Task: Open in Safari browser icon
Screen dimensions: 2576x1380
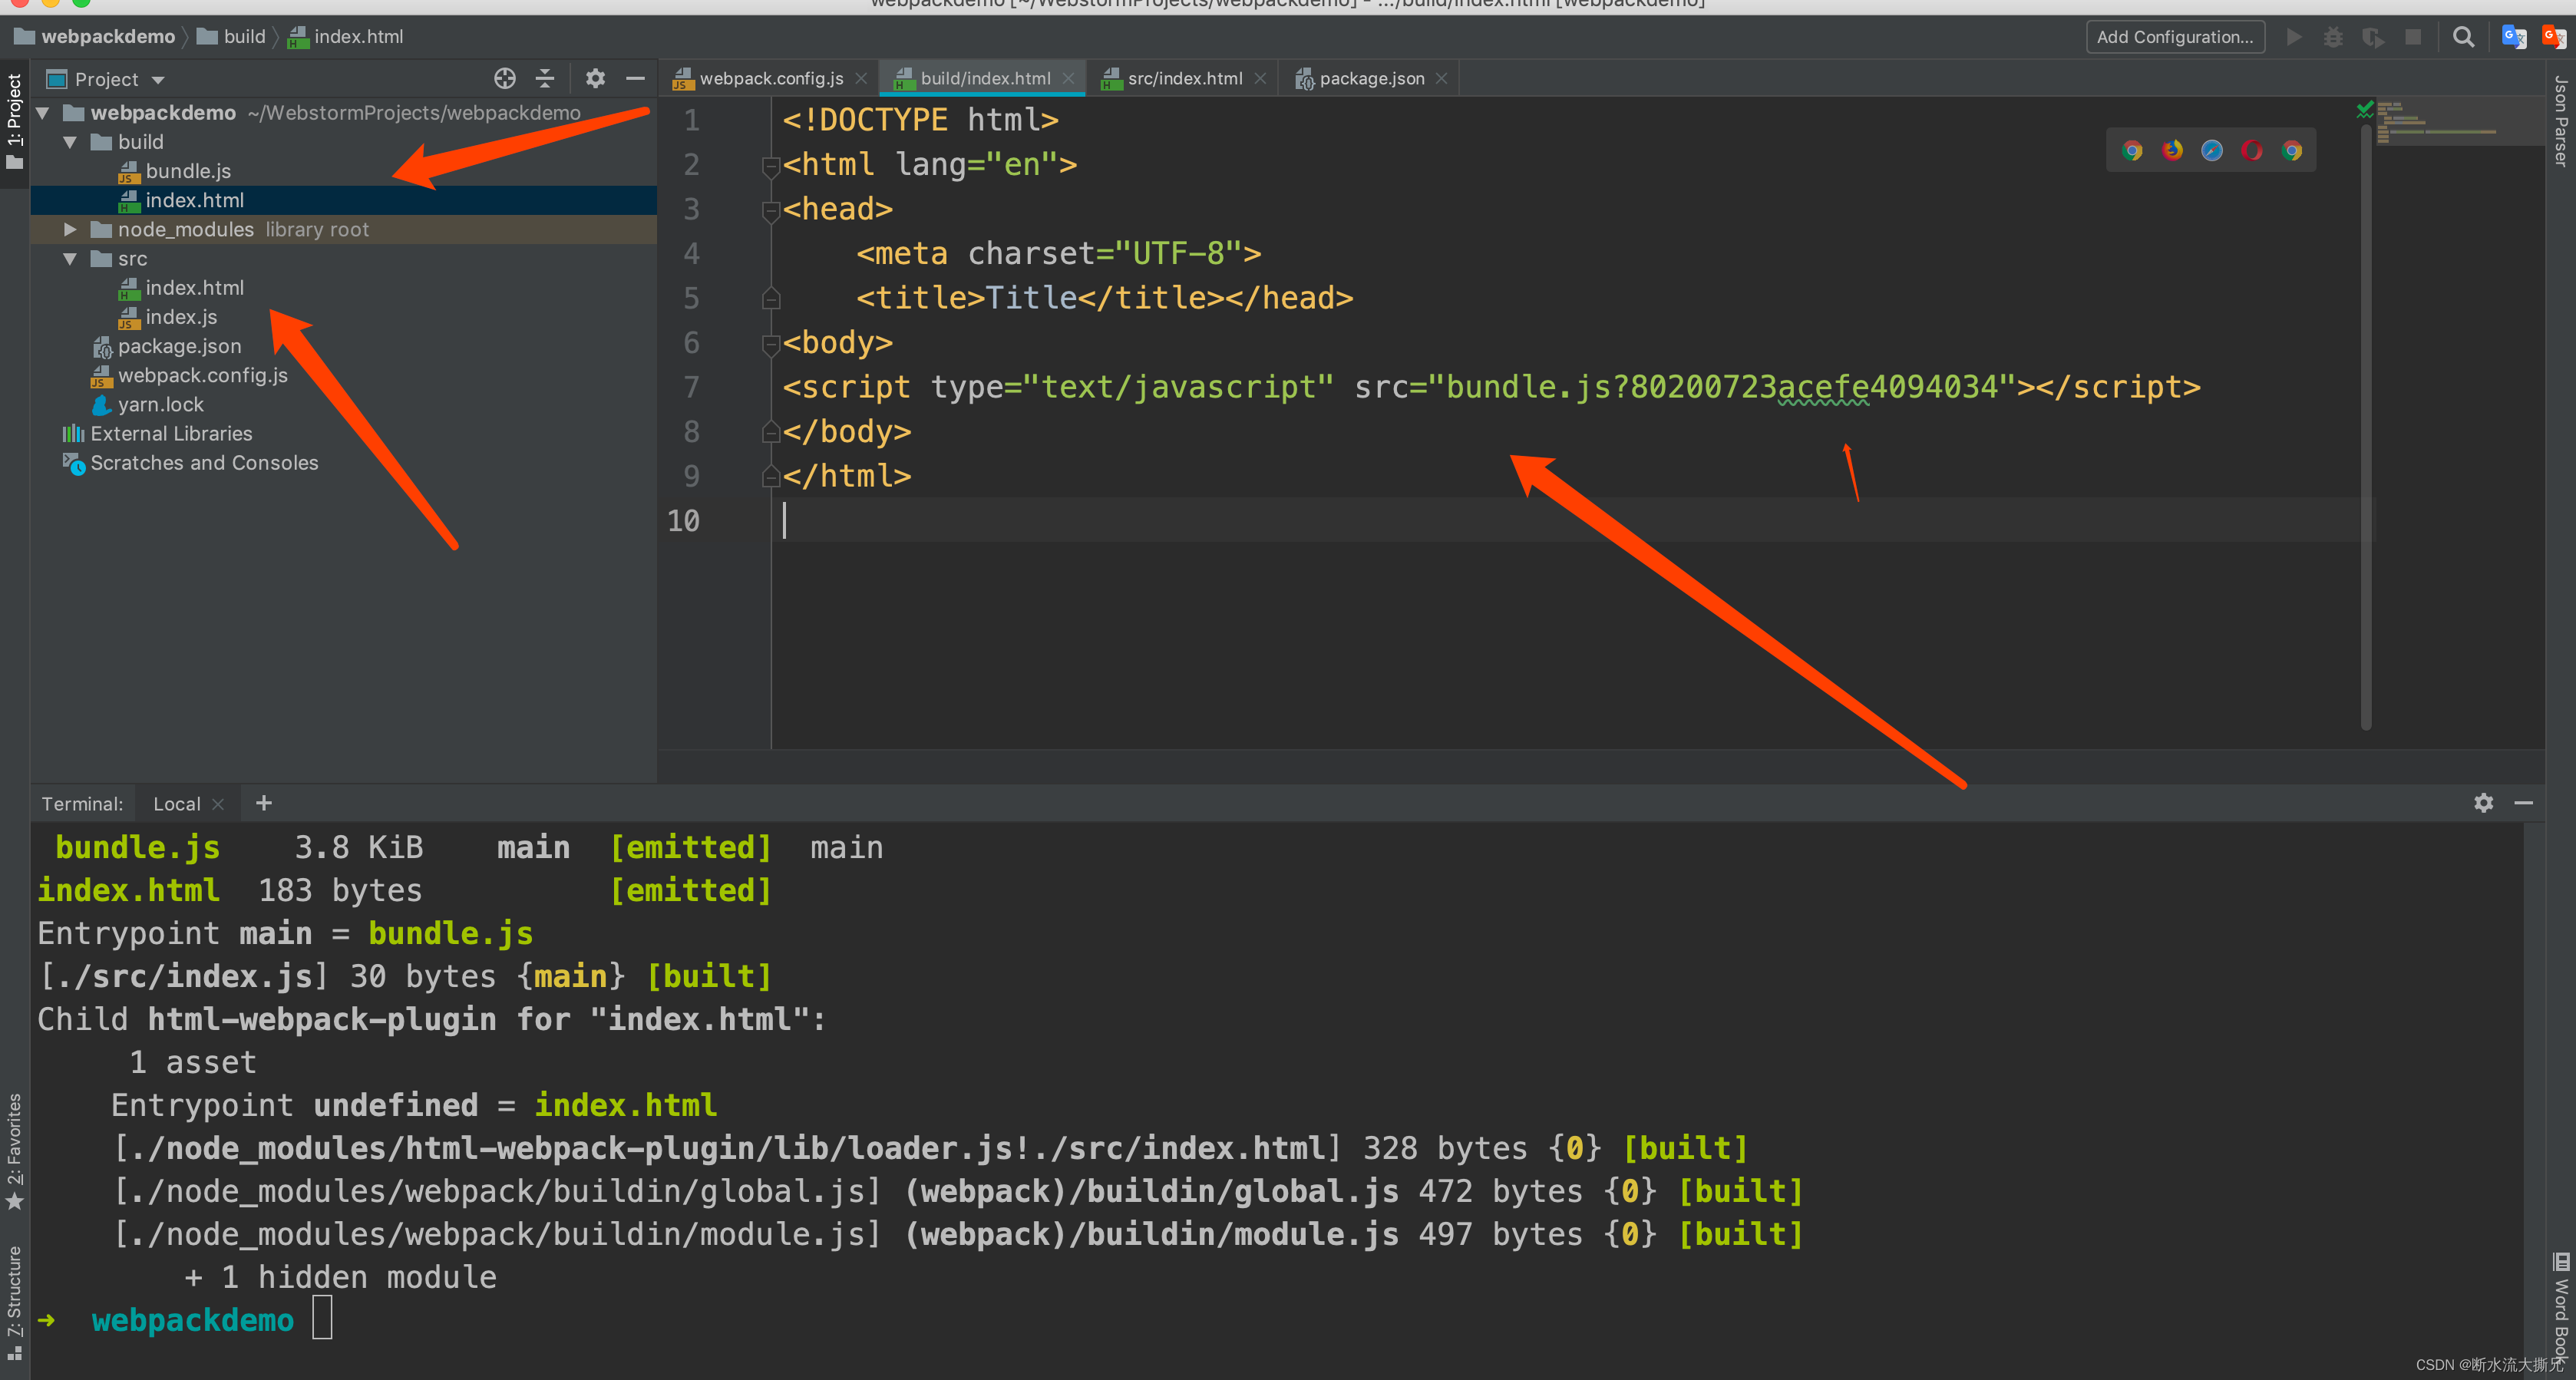Action: (2212, 150)
